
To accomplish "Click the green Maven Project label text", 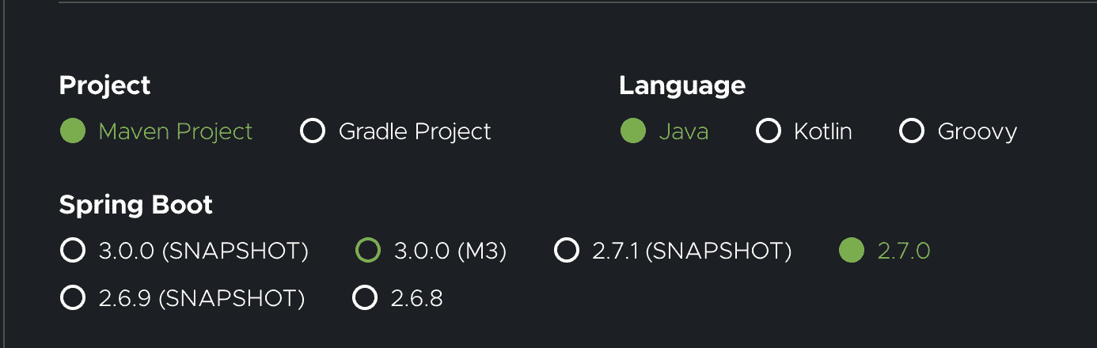I will click(176, 131).
